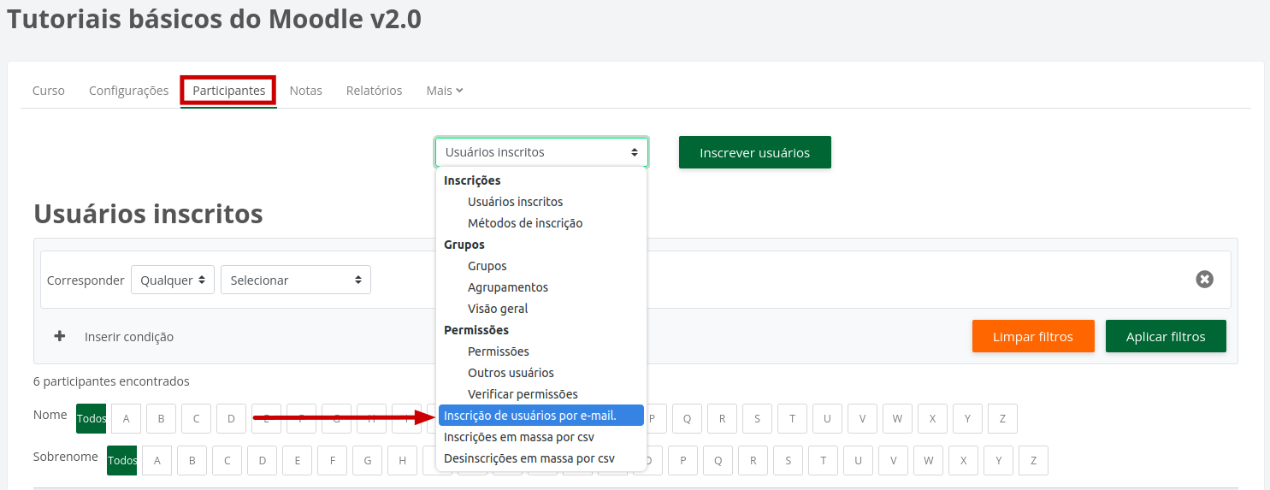Click the Limpar filtros button
The height and width of the screenshot is (490, 1270).
tap(1033, 336)
